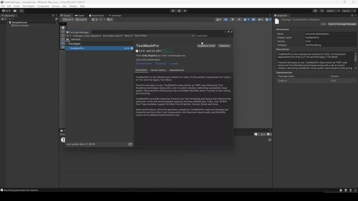Open the Window menu
The image size is (358, 201).
click(73, 6)
